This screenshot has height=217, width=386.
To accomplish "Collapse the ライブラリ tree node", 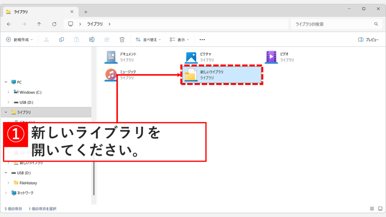I will (x=6, y=112).
